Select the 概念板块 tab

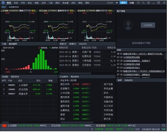75,77
